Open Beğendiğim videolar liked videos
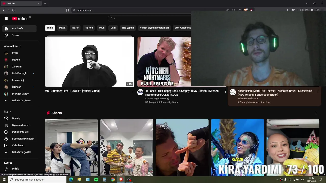Viewport: 326px width, 183px height. coord(19,139)
